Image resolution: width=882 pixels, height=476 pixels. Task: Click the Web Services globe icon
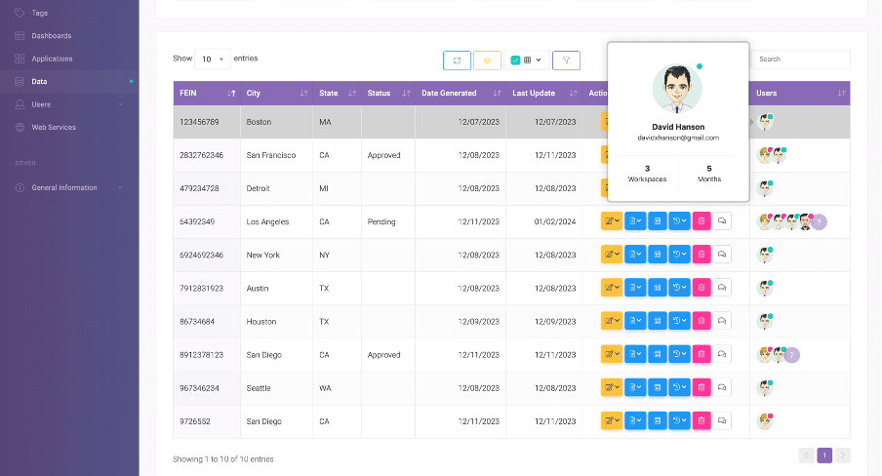(20, 127)
